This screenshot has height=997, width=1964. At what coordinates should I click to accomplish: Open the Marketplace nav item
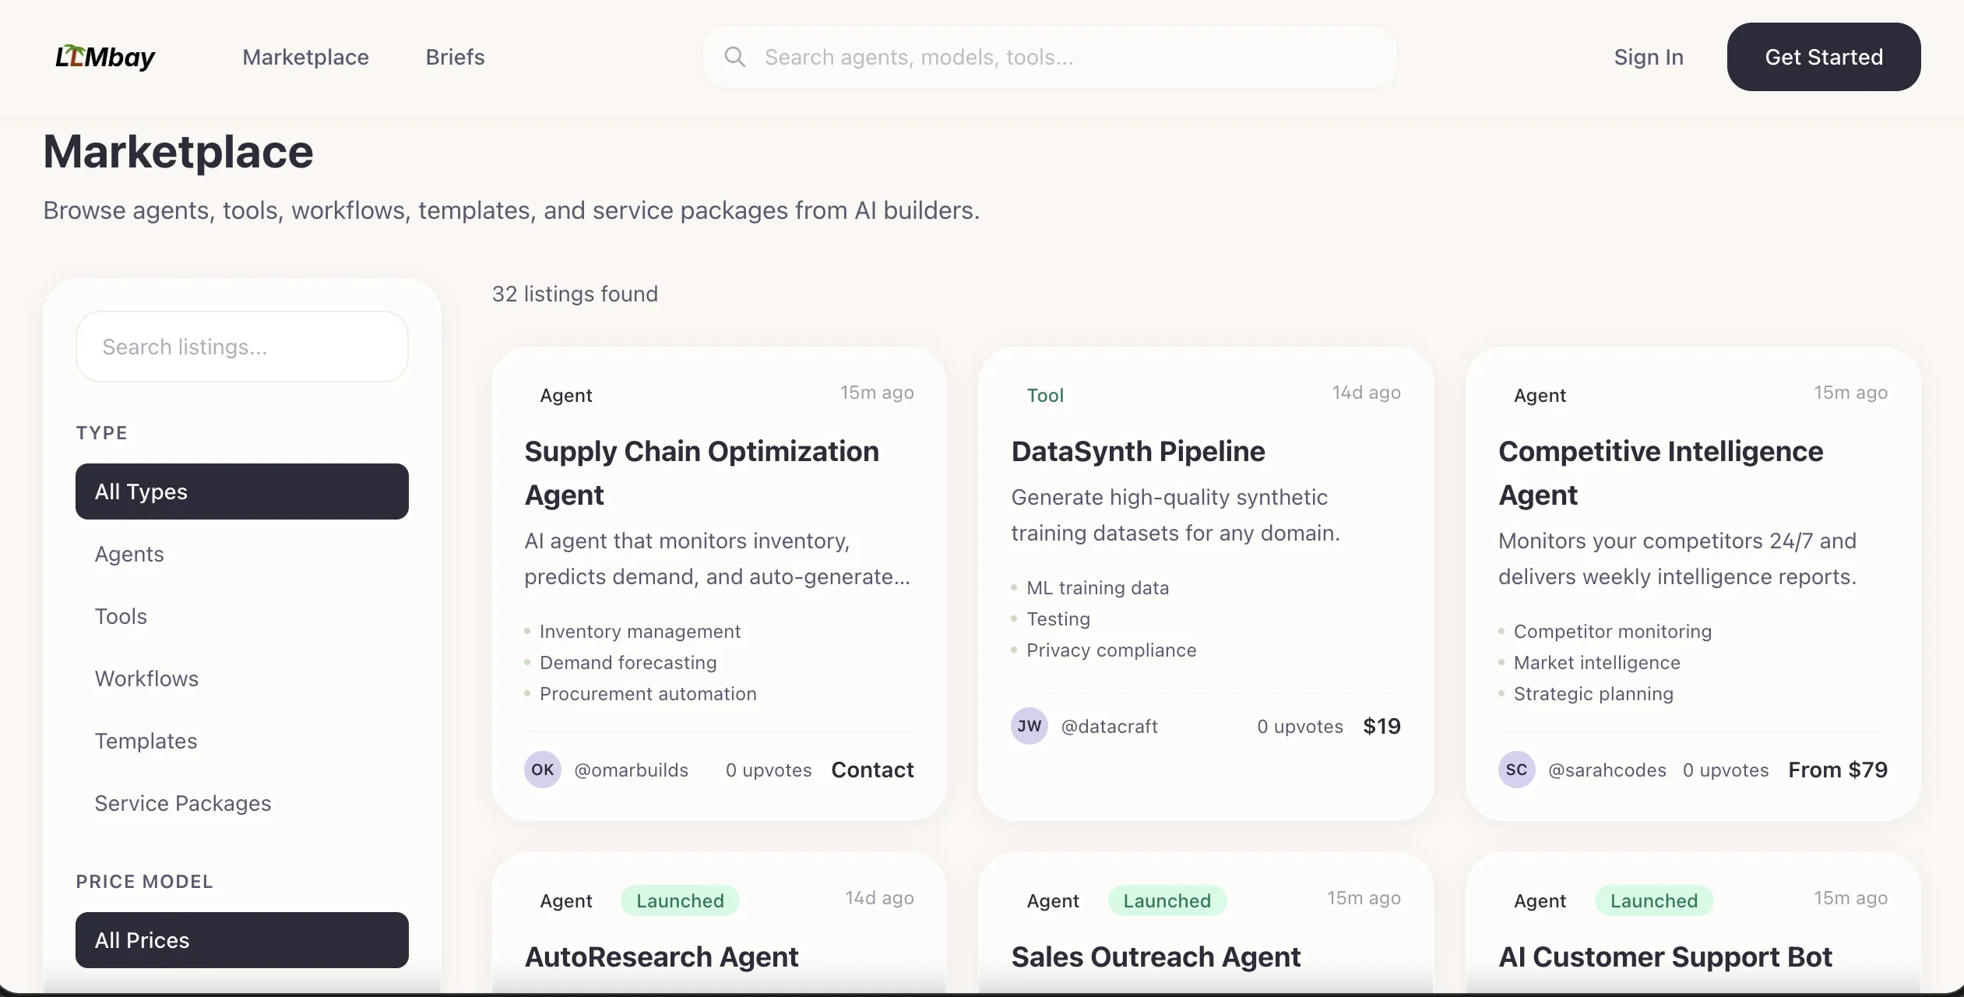(305, 57)
